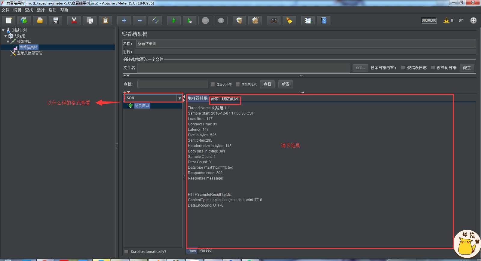
Task: Click the remote engine status icon
Action: point(473,20)
